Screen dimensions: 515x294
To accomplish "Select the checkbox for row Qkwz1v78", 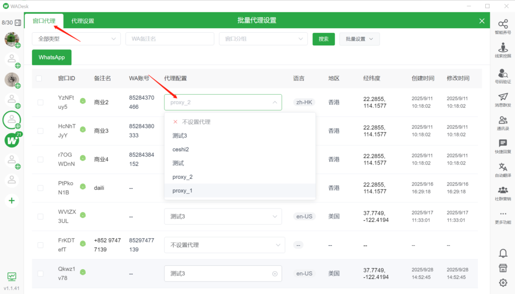I will tap(40, 274).
